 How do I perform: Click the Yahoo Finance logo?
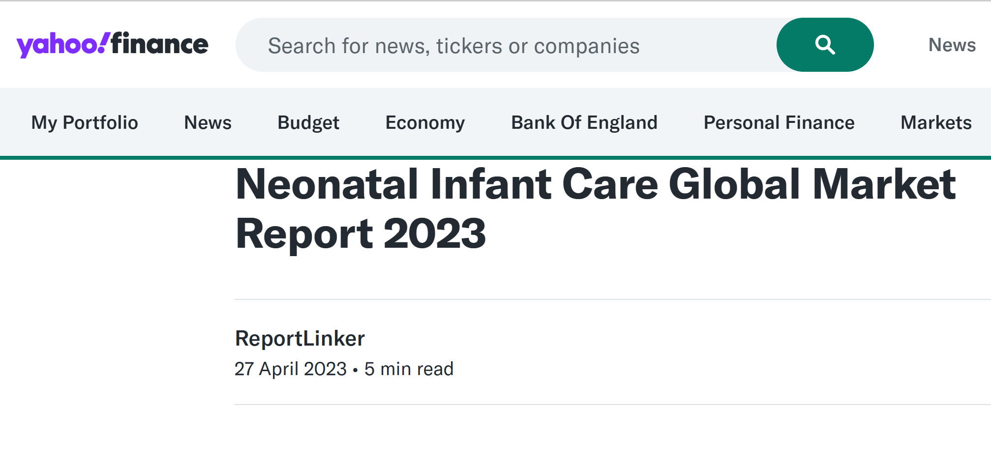112,45
